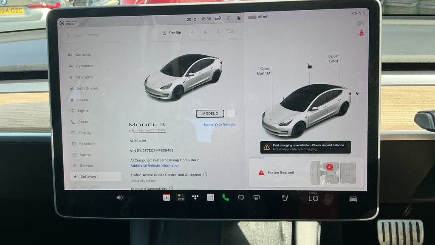Image resolution: width=435 pixels, height=245 pixels.
Task: Open the green Phone app
Action: (226, 197)
